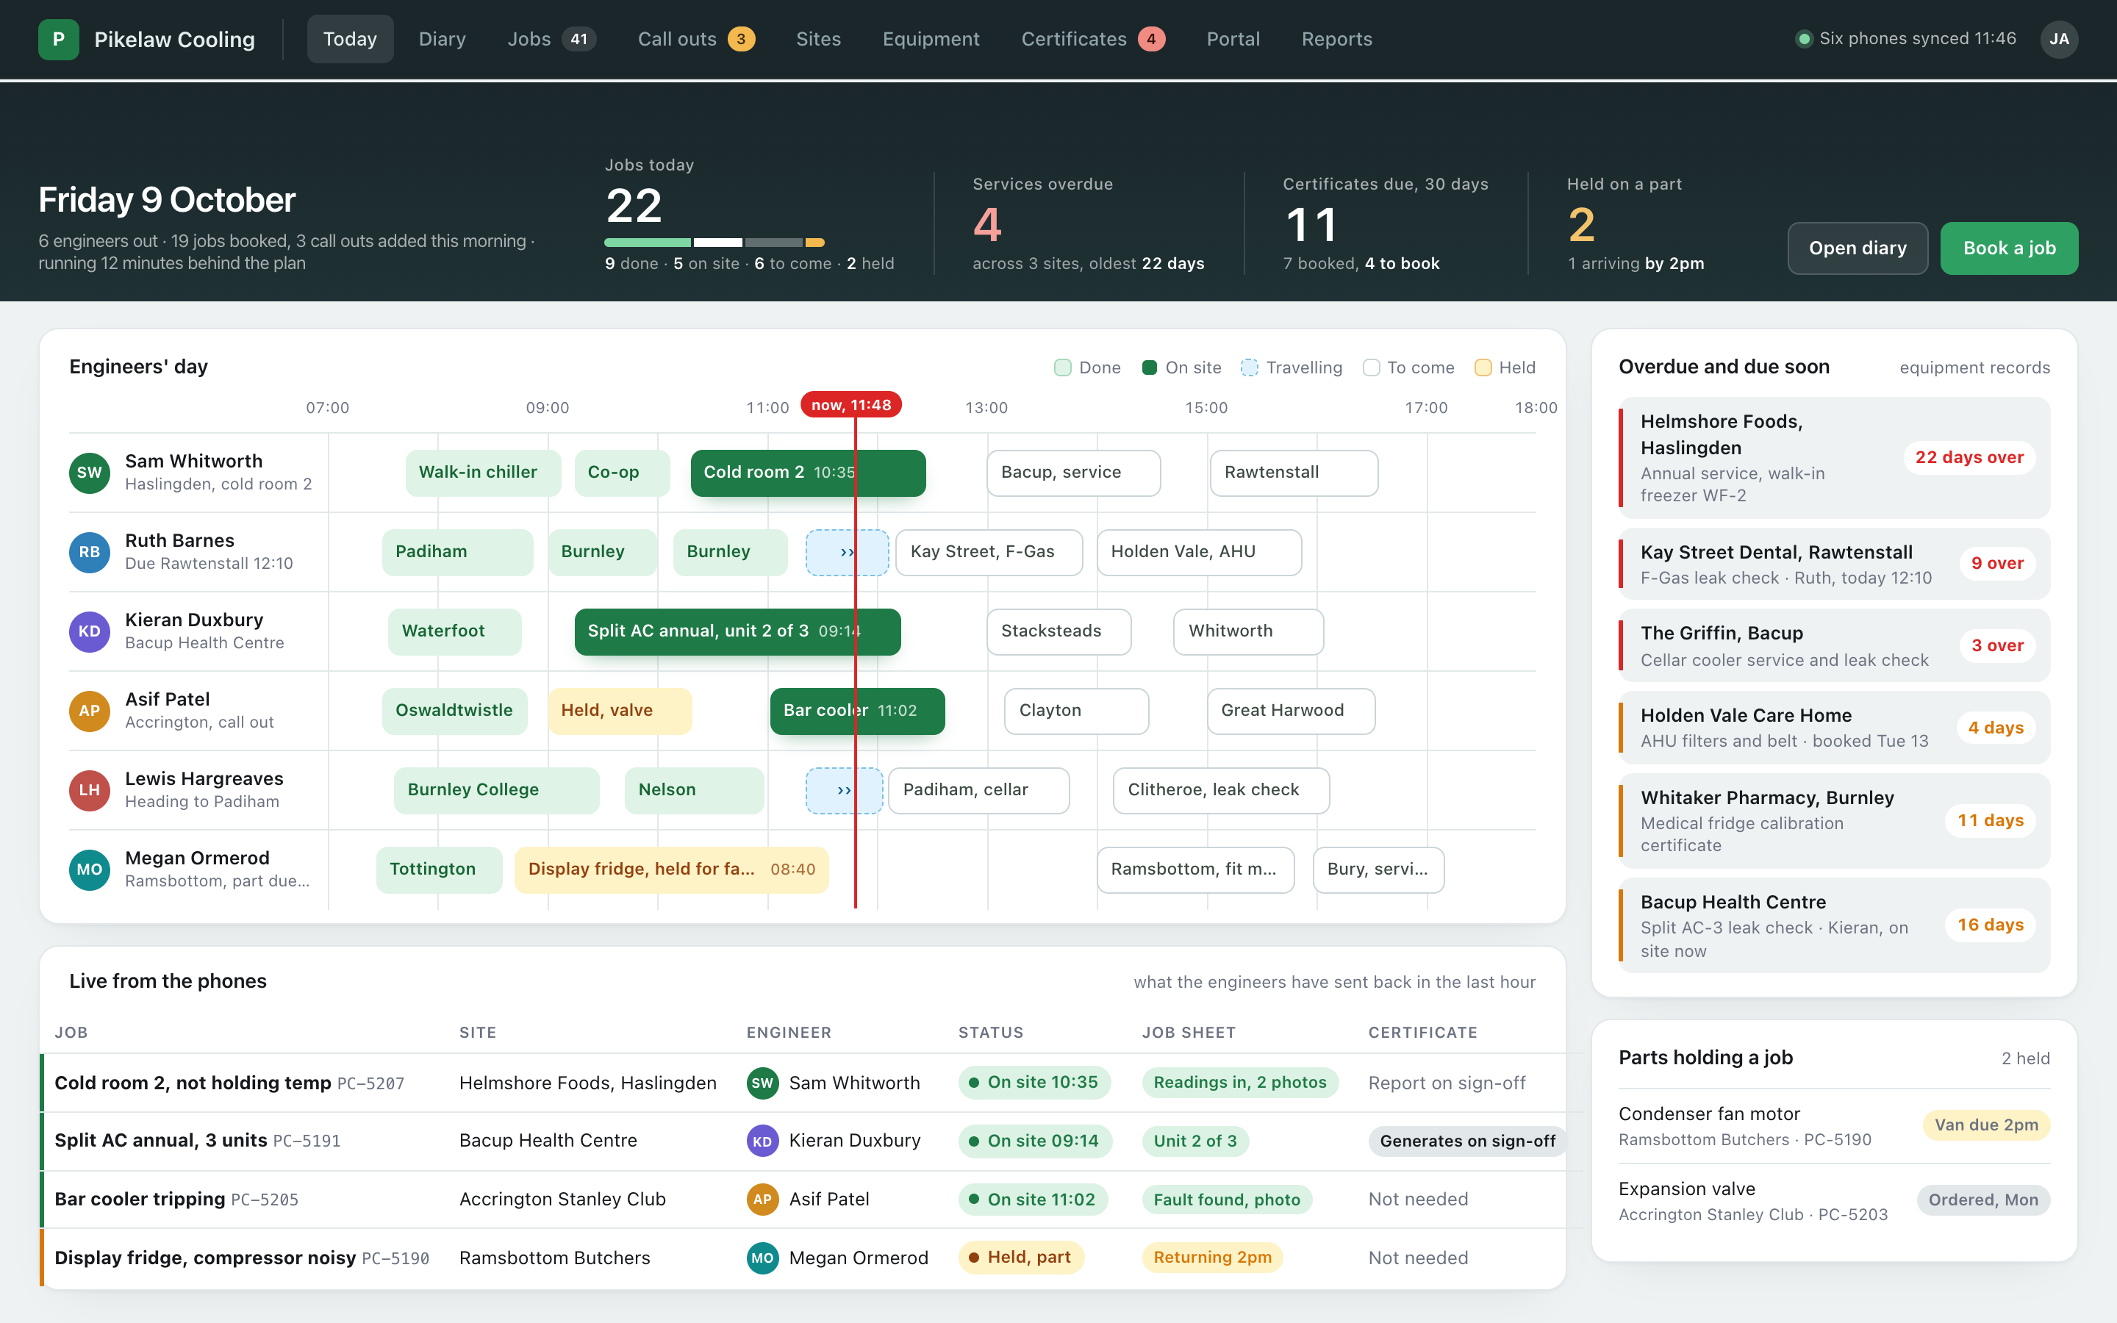Click Ruth Barnes' travelling block with chevrons
2117x1323 pixels.
847,552
